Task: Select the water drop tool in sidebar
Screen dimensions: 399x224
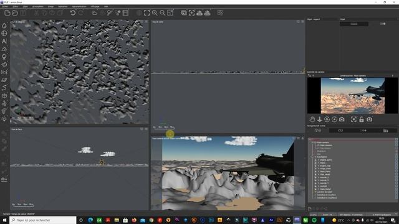Action: pyautogui.click(x=4, y=26)
